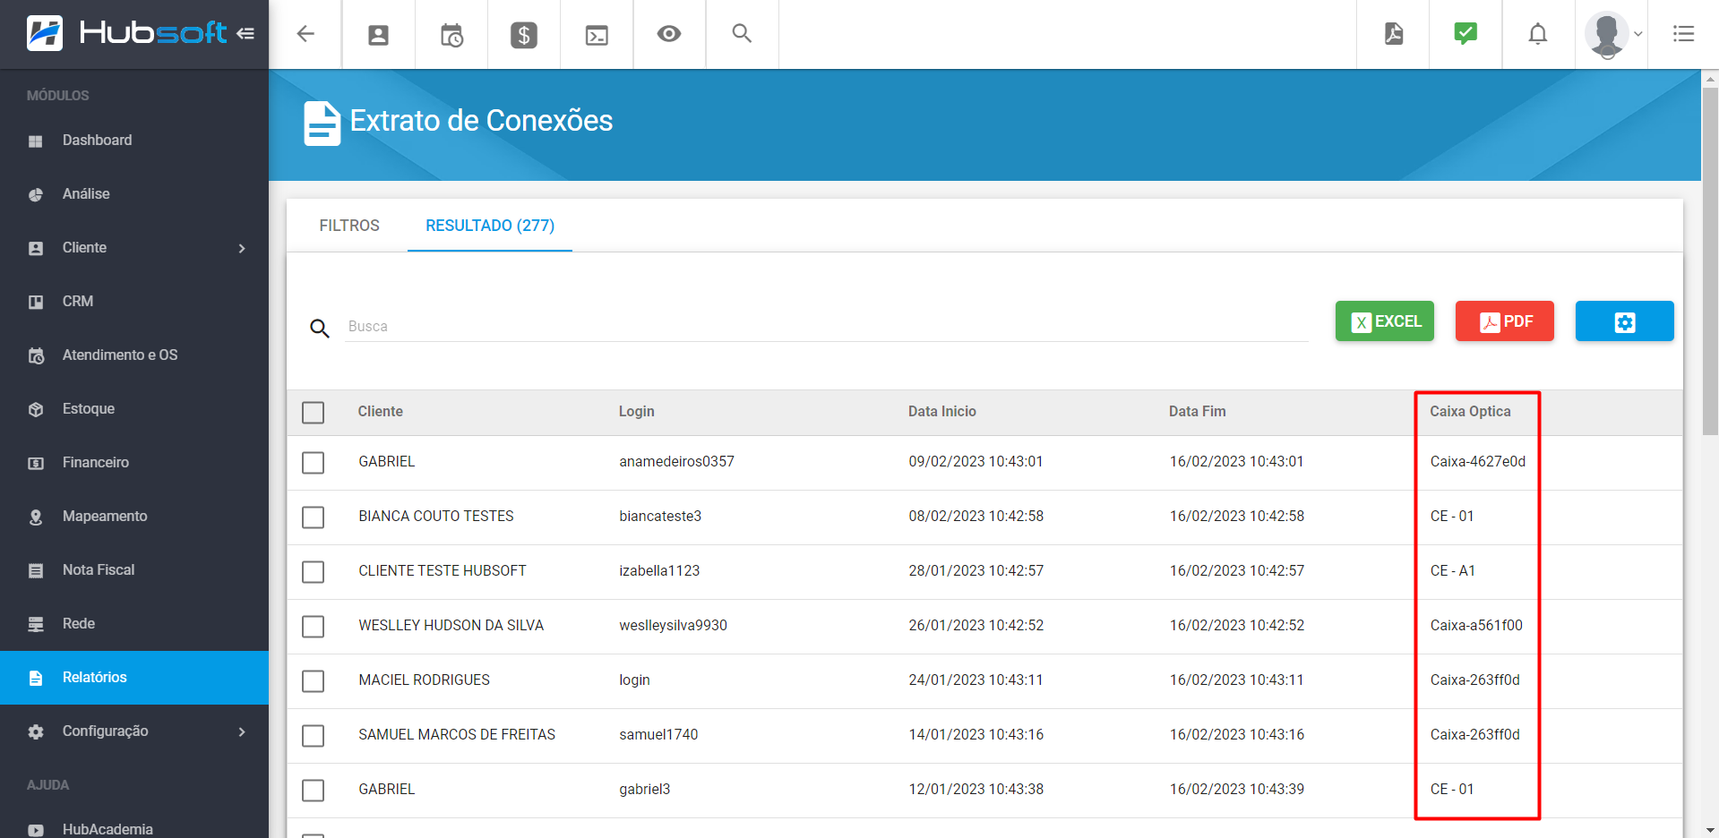The width and height of the screenshot is (1719, 838).
Task: Switch to the FILTROS tab
Action: (349, 226)
